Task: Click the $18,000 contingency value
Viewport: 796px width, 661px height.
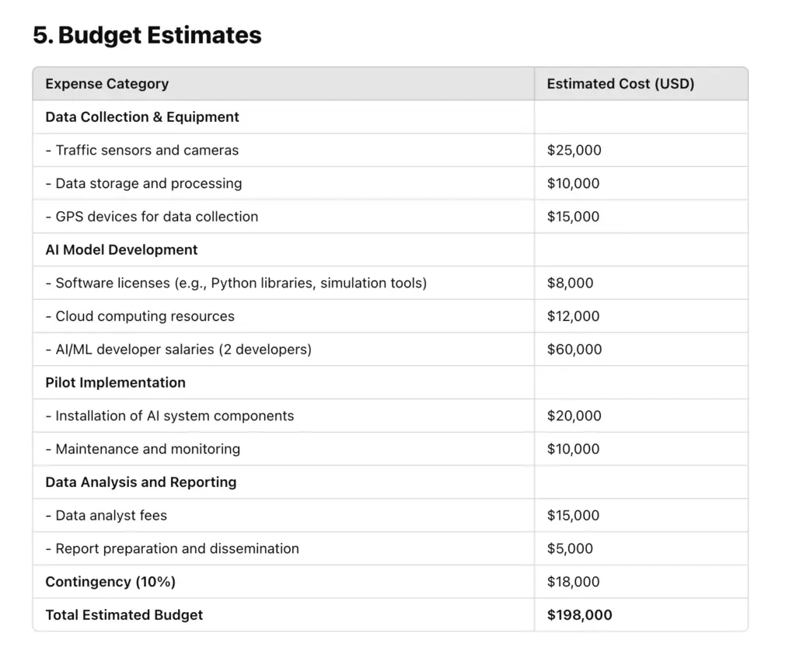Action: point(573,582)
